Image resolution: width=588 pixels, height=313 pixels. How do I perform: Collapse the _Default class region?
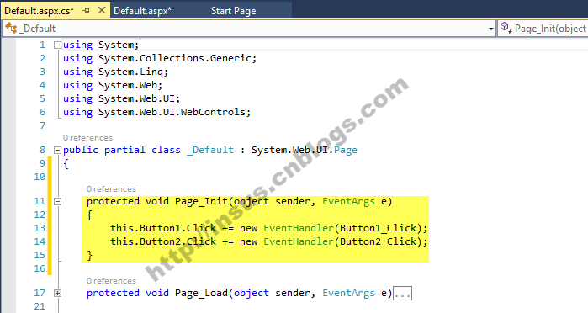(x=57, y=150)
